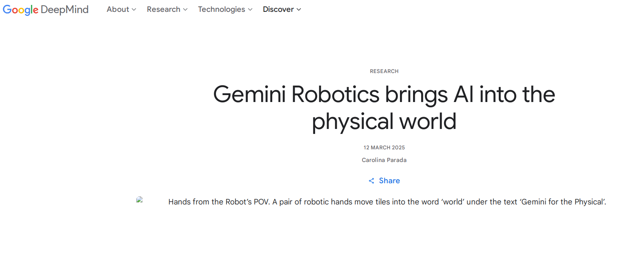631x273 pixels.
Task: Expand the chevron beside About
Action: pos(134,9)
